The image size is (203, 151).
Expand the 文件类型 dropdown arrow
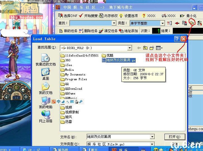(x=152, y=144)
